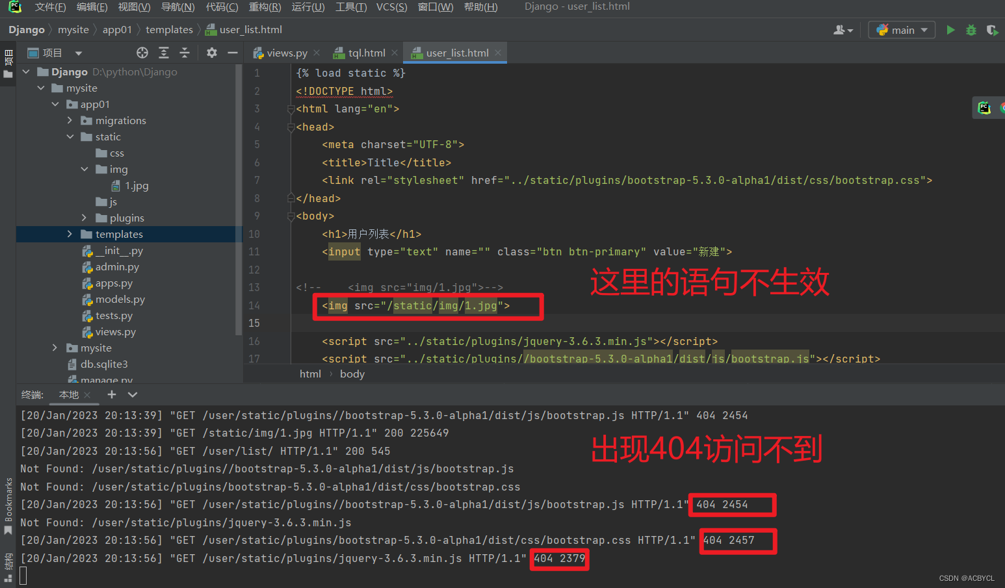
Task: Collapse the Django root folder
Action: coord(26,71)
